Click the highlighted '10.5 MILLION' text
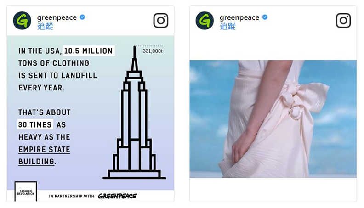The image size is (364, 208). point(88,51)
